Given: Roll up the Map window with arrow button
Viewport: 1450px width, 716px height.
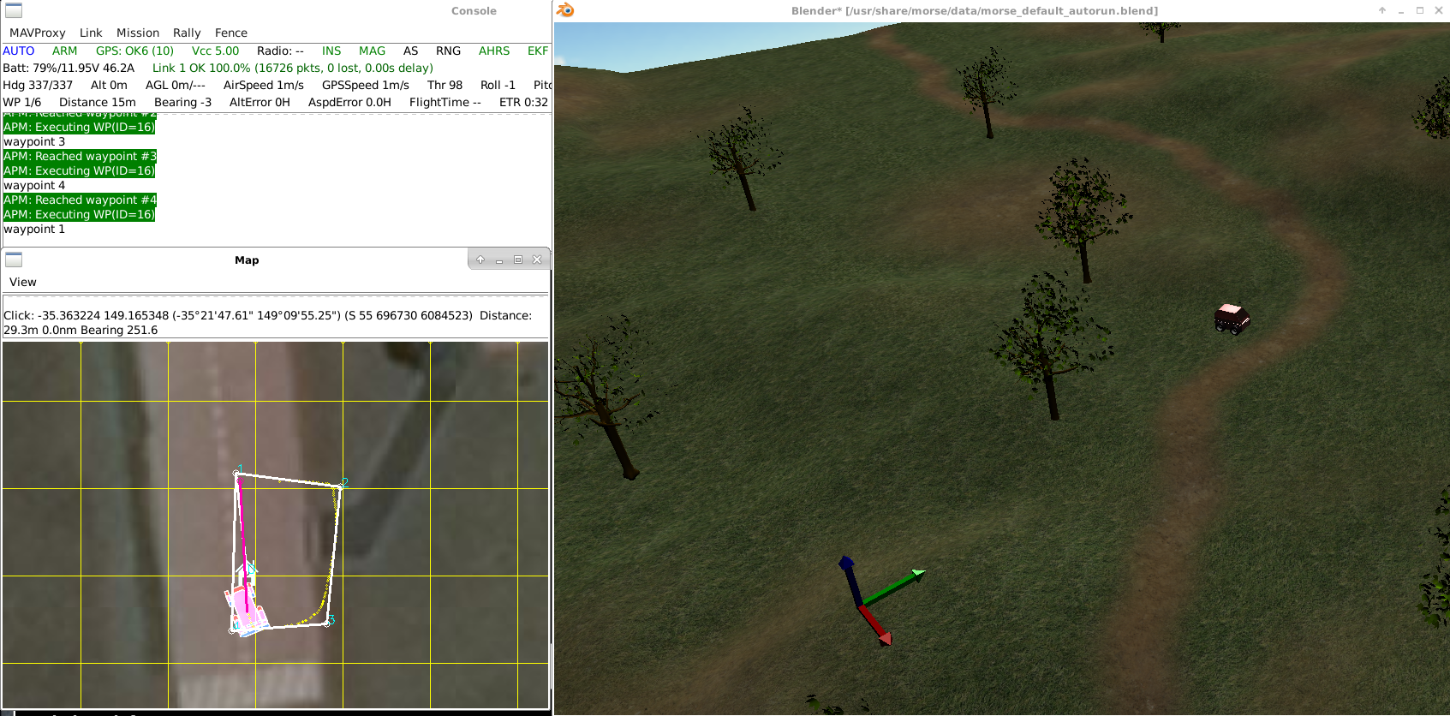Looking at the screenshot, I should [x=480, y=260].
